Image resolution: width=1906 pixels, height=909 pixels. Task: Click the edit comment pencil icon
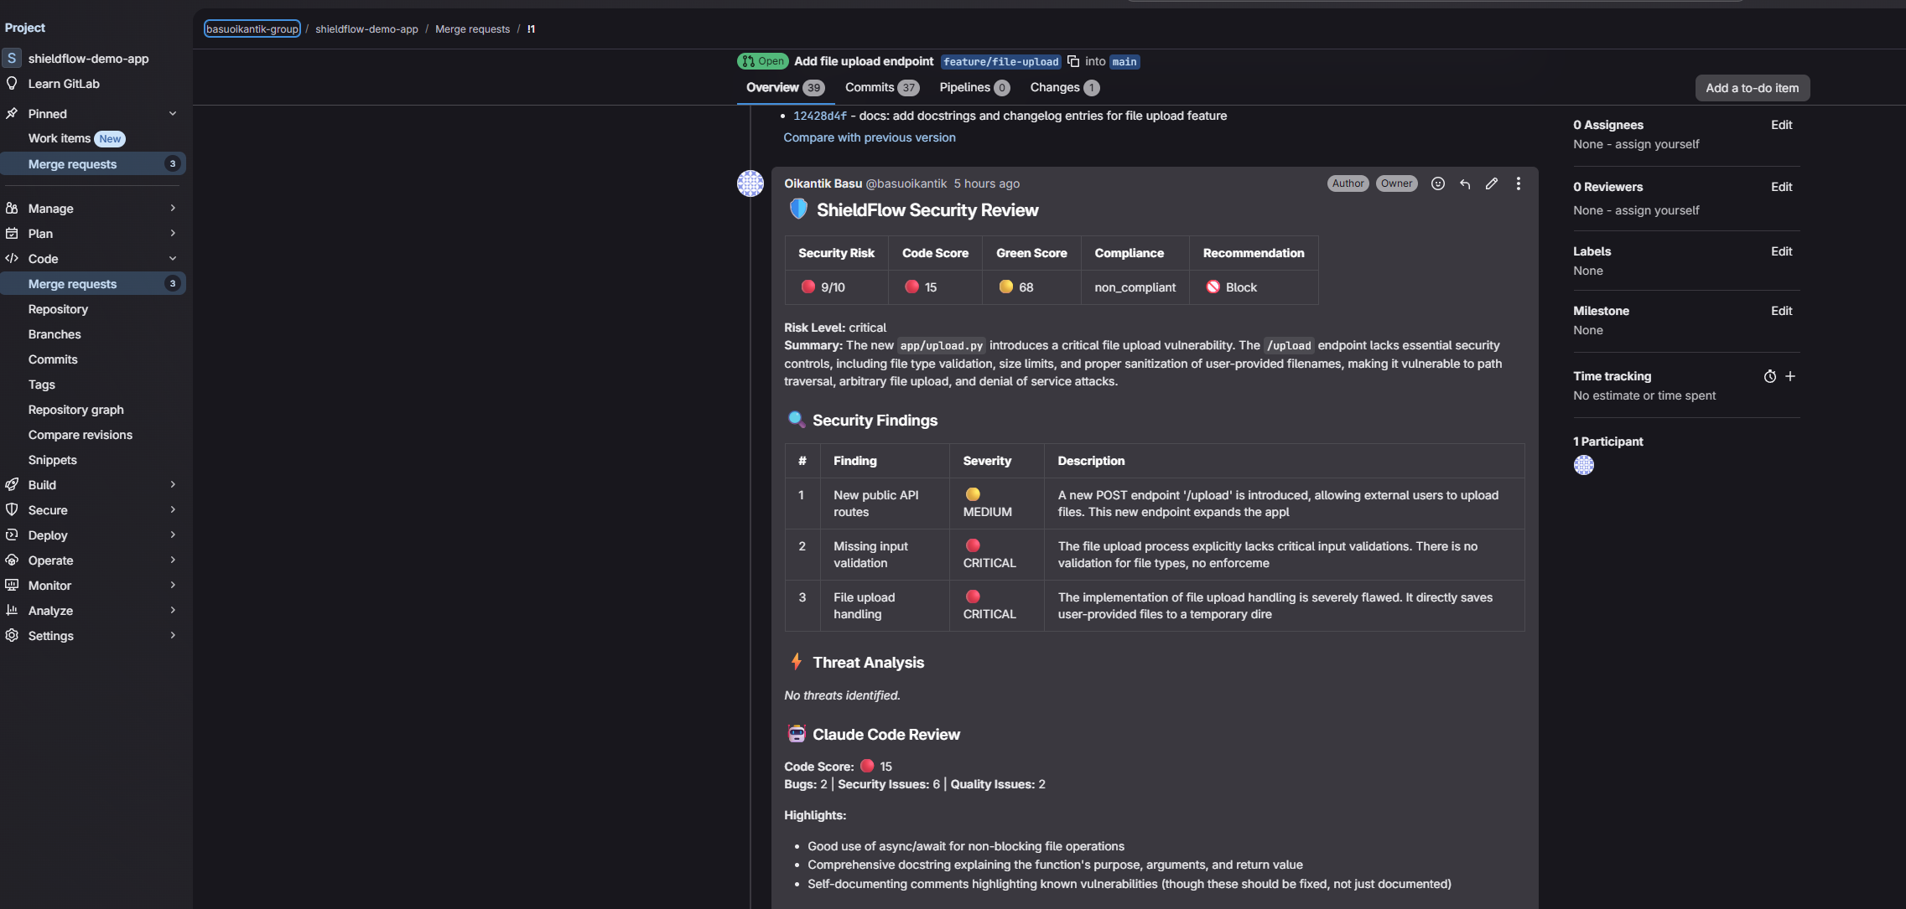click(1491, 183)
